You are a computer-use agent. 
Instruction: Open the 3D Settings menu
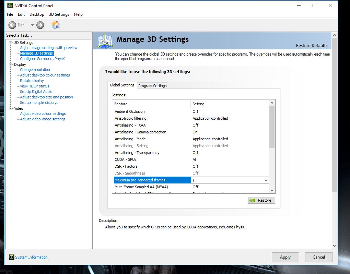point(59,14)
